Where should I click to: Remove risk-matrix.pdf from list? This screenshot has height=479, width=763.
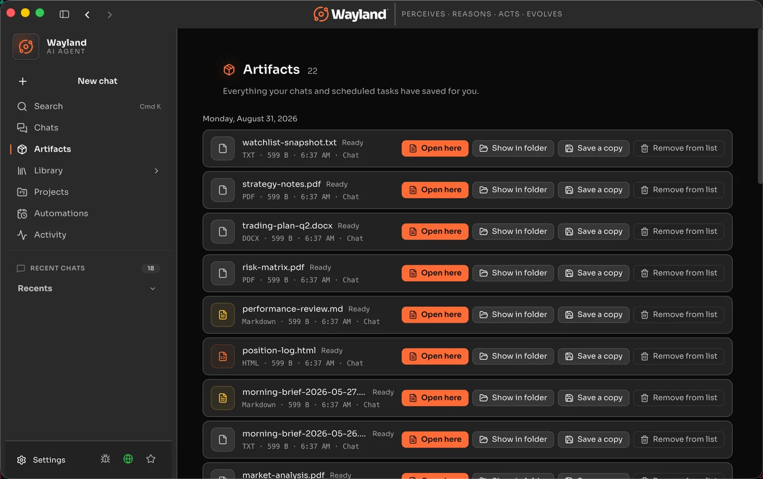(x=679, y=273)
